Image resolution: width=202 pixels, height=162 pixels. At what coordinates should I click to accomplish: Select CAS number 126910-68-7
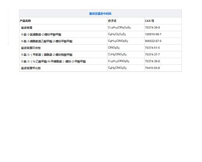(153, 34)
